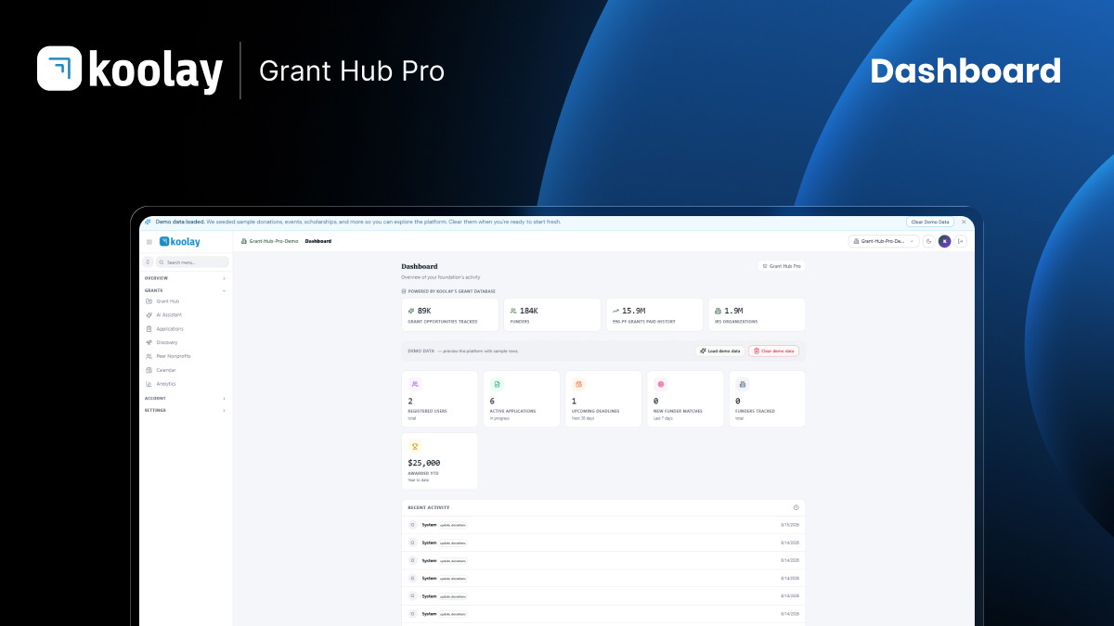Toggle dark mode moon icon
The height and width of the screenshot is (626, 1114).
pos(928,241)
